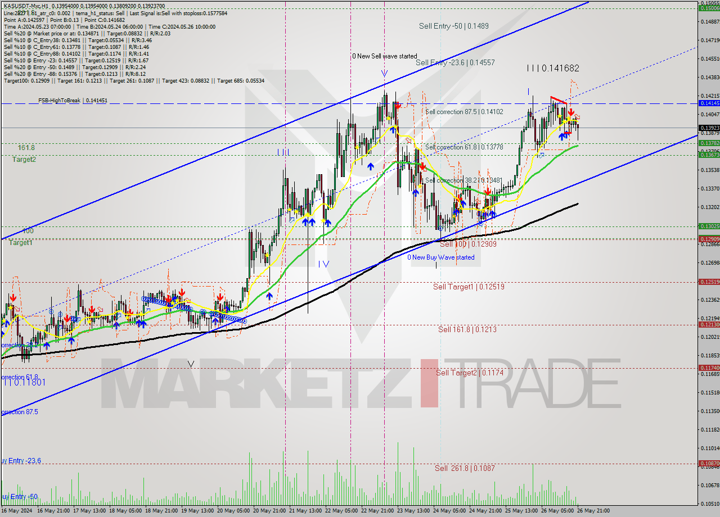Click the 'Point A:0.142597' info text

click(24, 20)
